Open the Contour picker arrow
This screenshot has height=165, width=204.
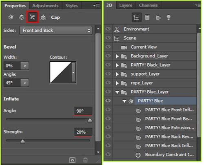click(73, 72)
